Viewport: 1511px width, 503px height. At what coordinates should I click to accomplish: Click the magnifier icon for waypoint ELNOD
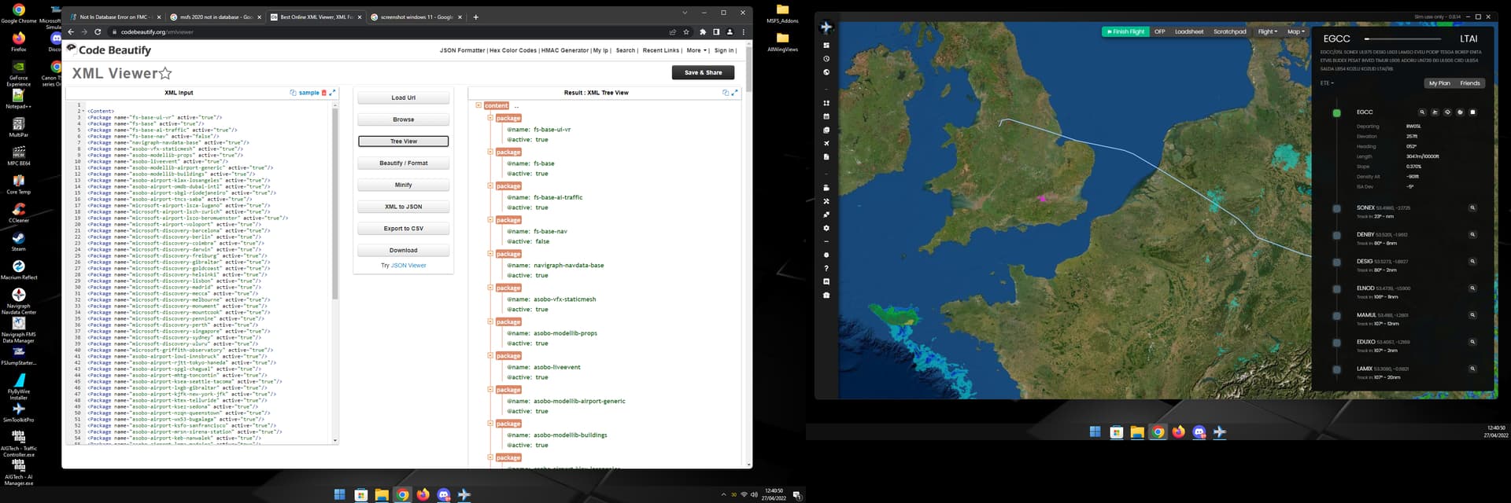(x=1472, y=288)
